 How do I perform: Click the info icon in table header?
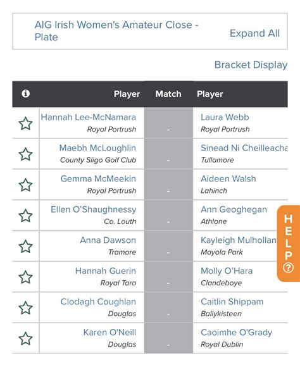[x=25, y=94]
